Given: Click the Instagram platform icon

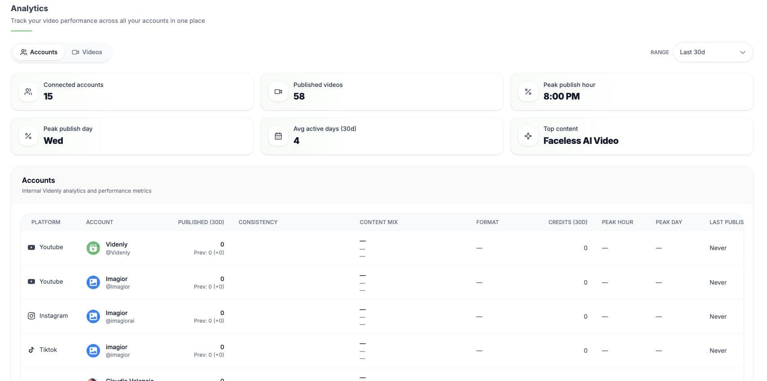Looking at the screenshot, I should tap(31, 316).
